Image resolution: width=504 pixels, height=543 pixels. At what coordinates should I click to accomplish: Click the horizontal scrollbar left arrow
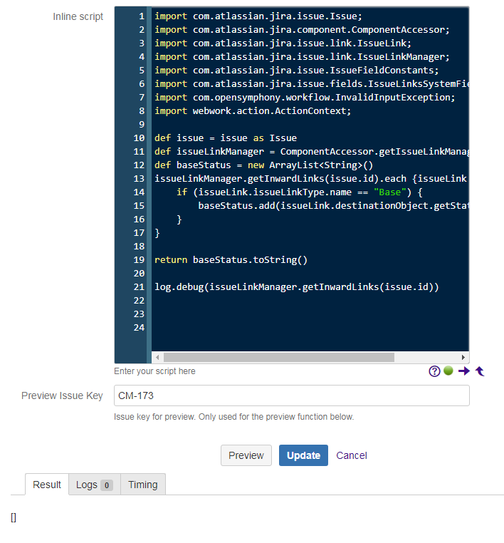click(157, 357)
